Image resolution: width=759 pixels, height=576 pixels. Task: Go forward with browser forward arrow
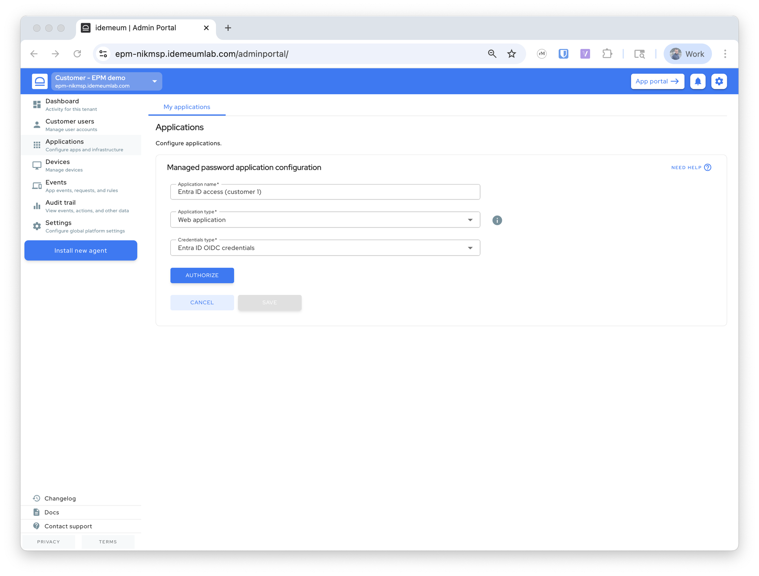tap(55, 54)
